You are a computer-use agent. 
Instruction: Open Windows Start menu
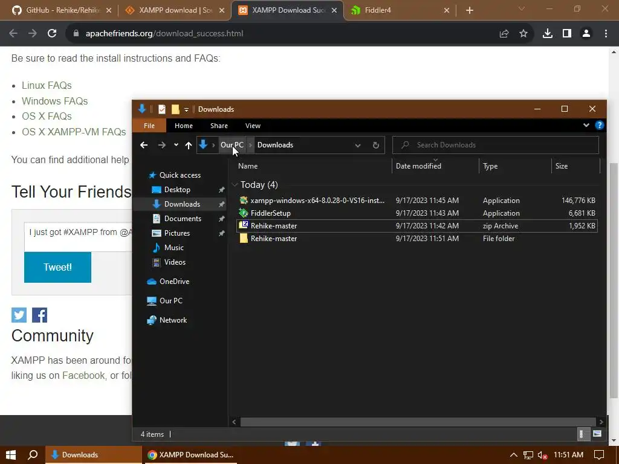(11, 455)
